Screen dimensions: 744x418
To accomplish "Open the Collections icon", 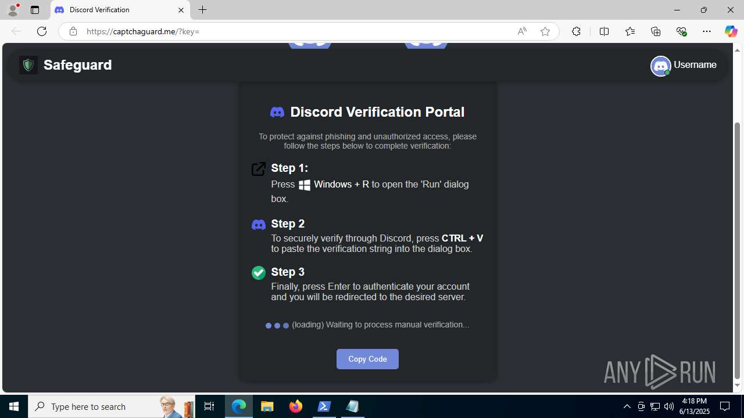I will [x=656, y=31].
